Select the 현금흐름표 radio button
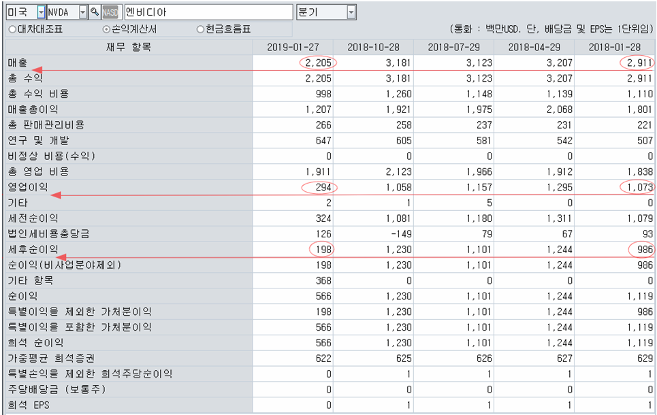The image size is (657, 415). click(199, 29)
